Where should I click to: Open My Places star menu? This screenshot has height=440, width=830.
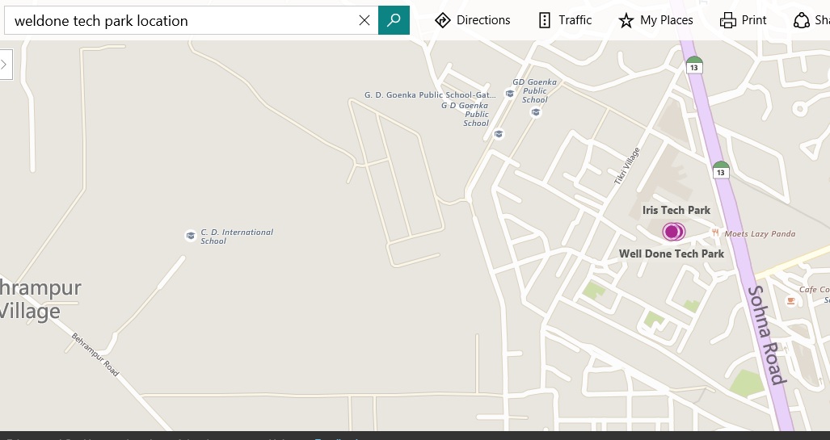(655, 20)
